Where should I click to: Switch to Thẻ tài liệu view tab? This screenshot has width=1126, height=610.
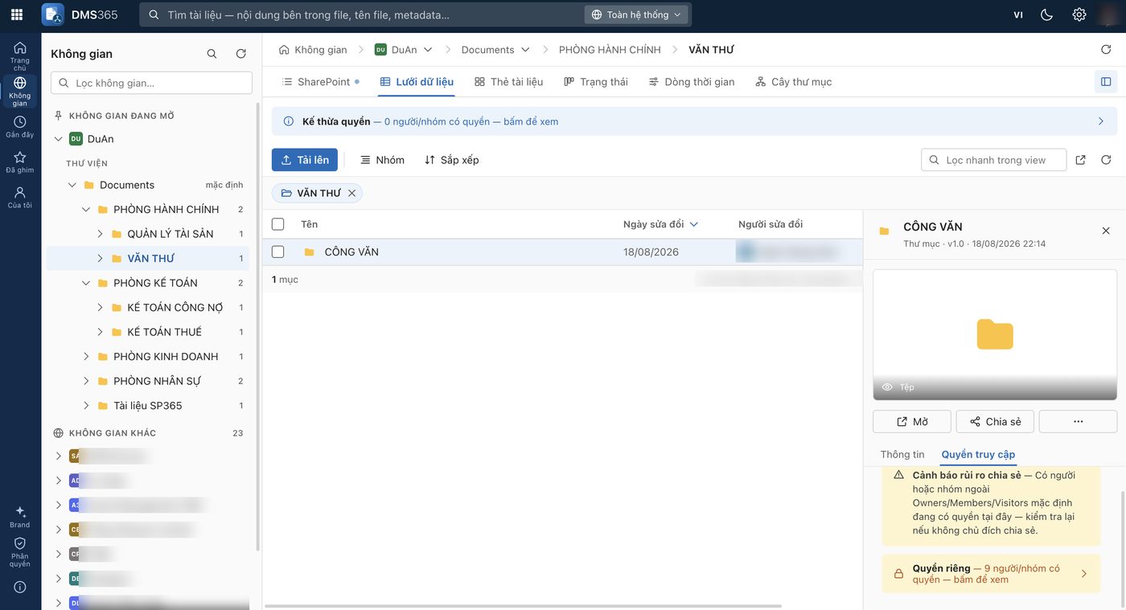(x=509, y=82)
